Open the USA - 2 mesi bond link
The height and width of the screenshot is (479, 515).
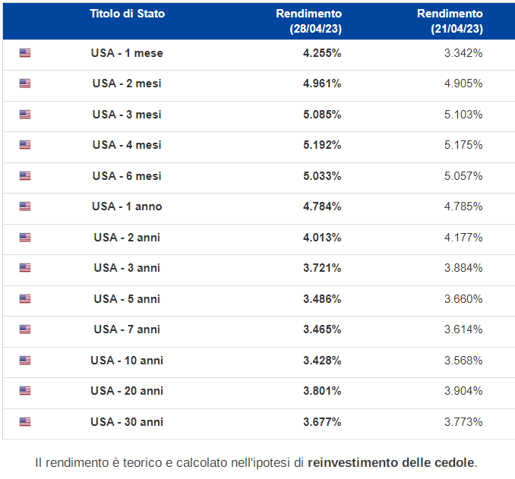(x=127, y=84)
